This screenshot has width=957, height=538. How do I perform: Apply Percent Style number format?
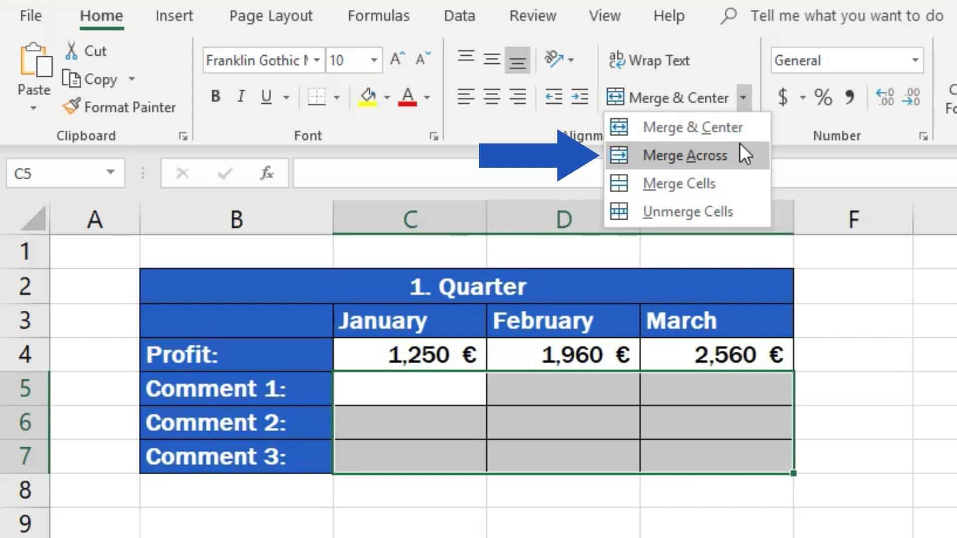pos(823,97)
